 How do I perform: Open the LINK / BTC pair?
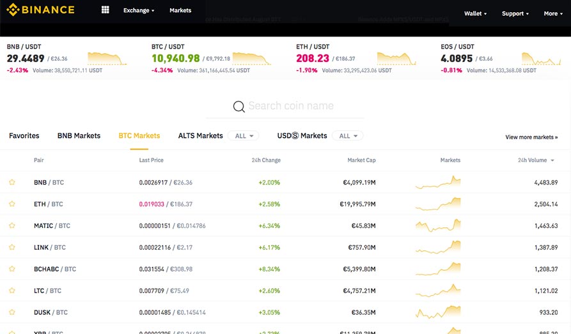click(x=50, y=247)
